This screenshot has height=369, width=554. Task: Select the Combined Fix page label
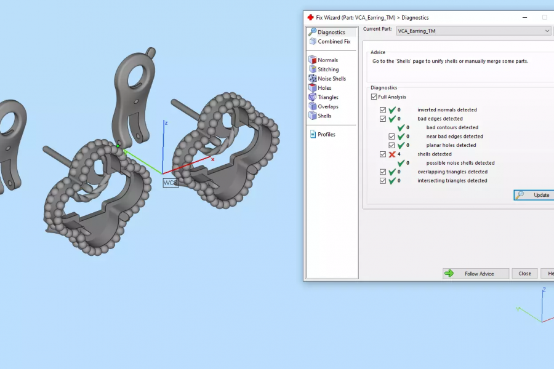[x=334, y=42]
